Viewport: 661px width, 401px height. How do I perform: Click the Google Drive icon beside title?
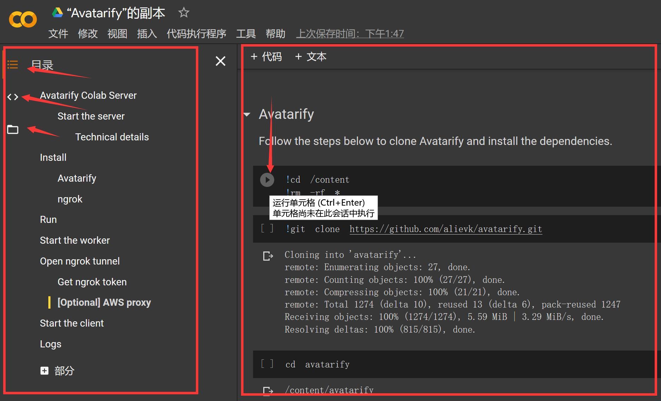(x=57, y=13)
